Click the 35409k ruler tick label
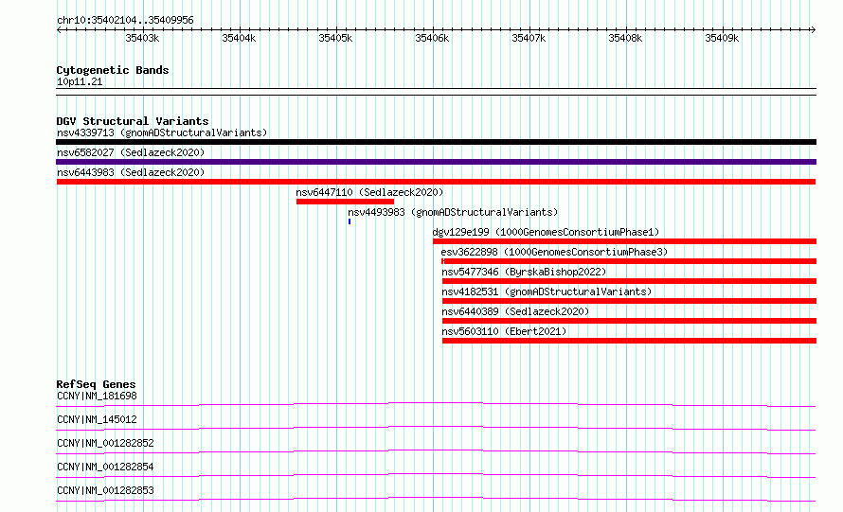The height and width of the screenshot is (512, 843). pyautogui.click(x=722, y=38)
